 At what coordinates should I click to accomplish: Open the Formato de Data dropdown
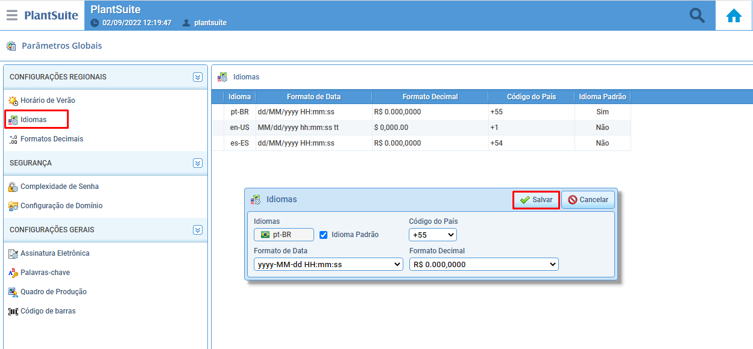[329, 264]
